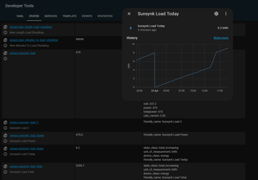This screenshot has height=180, width=258.
Task: Switch to the STATISTICS tab
Action: [x=105, y=16]
